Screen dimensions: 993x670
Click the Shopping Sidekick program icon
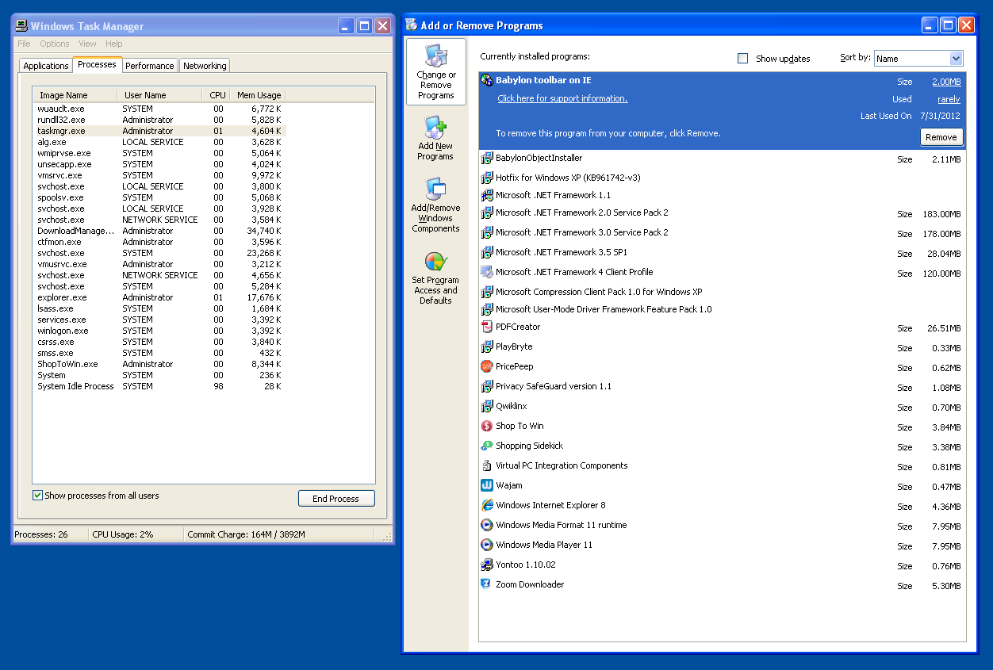point(487,446)
